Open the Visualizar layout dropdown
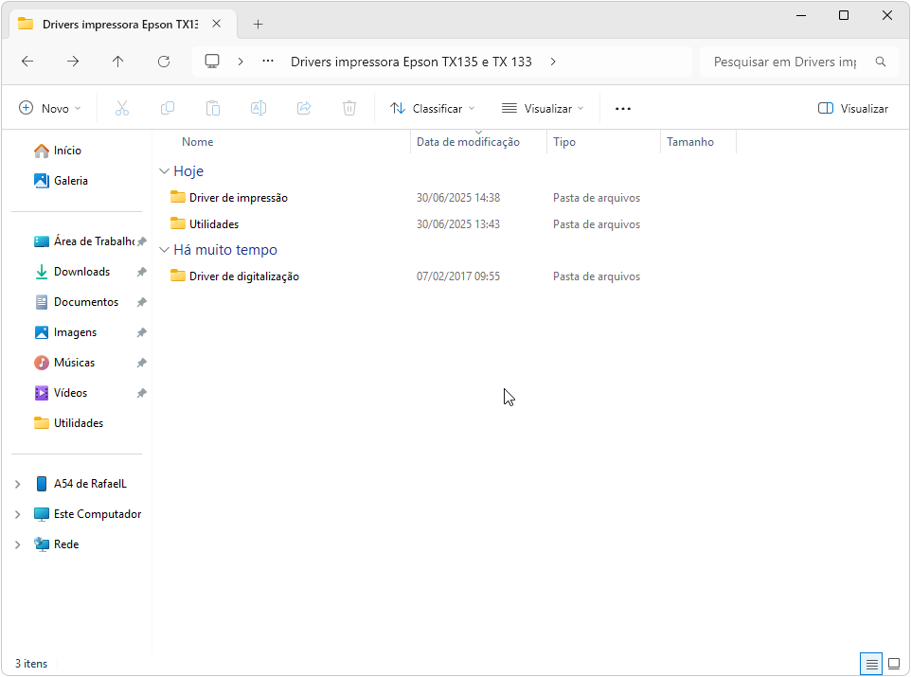911x677 pixels. pos(543,109)
